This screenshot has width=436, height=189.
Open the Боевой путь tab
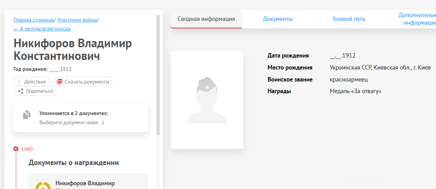pyautogui.click(x=349, y=19)
